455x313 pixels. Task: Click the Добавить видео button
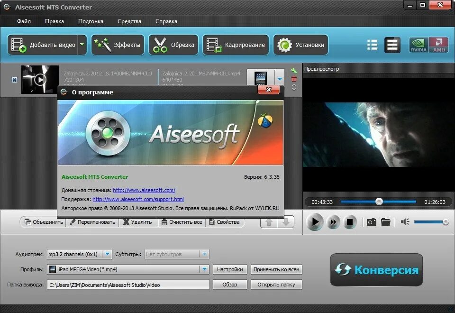coord(43,45)
